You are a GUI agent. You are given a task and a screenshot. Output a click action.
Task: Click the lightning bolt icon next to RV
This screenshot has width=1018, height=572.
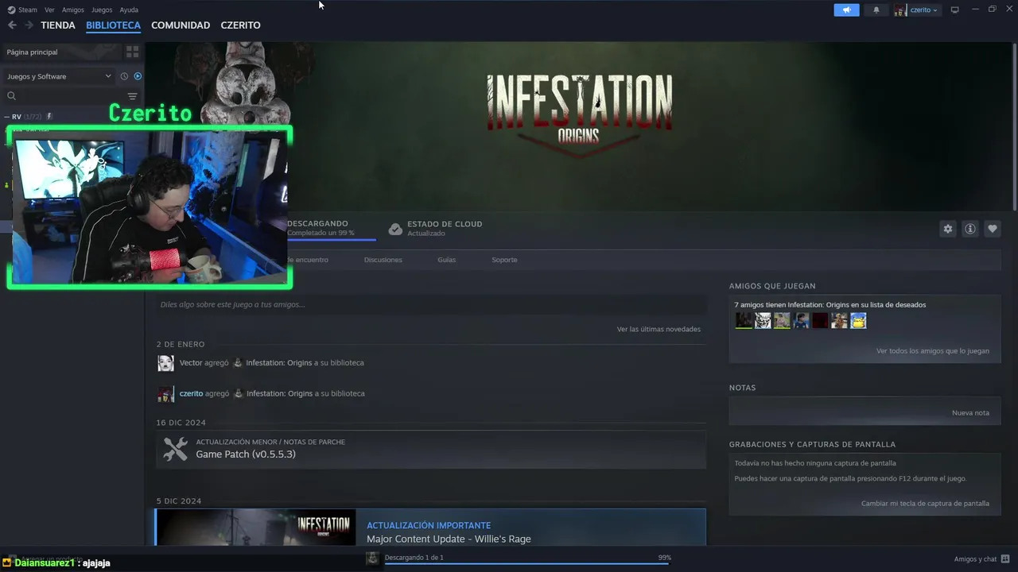pyautogui.click(x=49, y=117)
